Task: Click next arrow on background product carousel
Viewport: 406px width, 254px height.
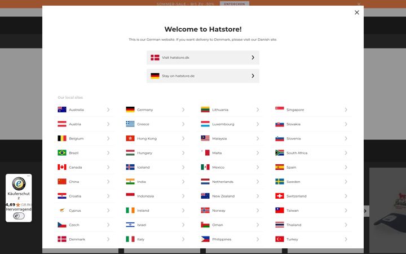Action: coord(365,211)
